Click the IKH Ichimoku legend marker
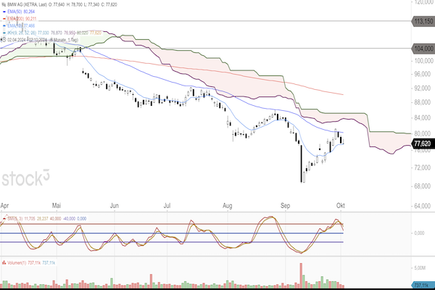The image size is (435, 290). [x=4, y=33]
